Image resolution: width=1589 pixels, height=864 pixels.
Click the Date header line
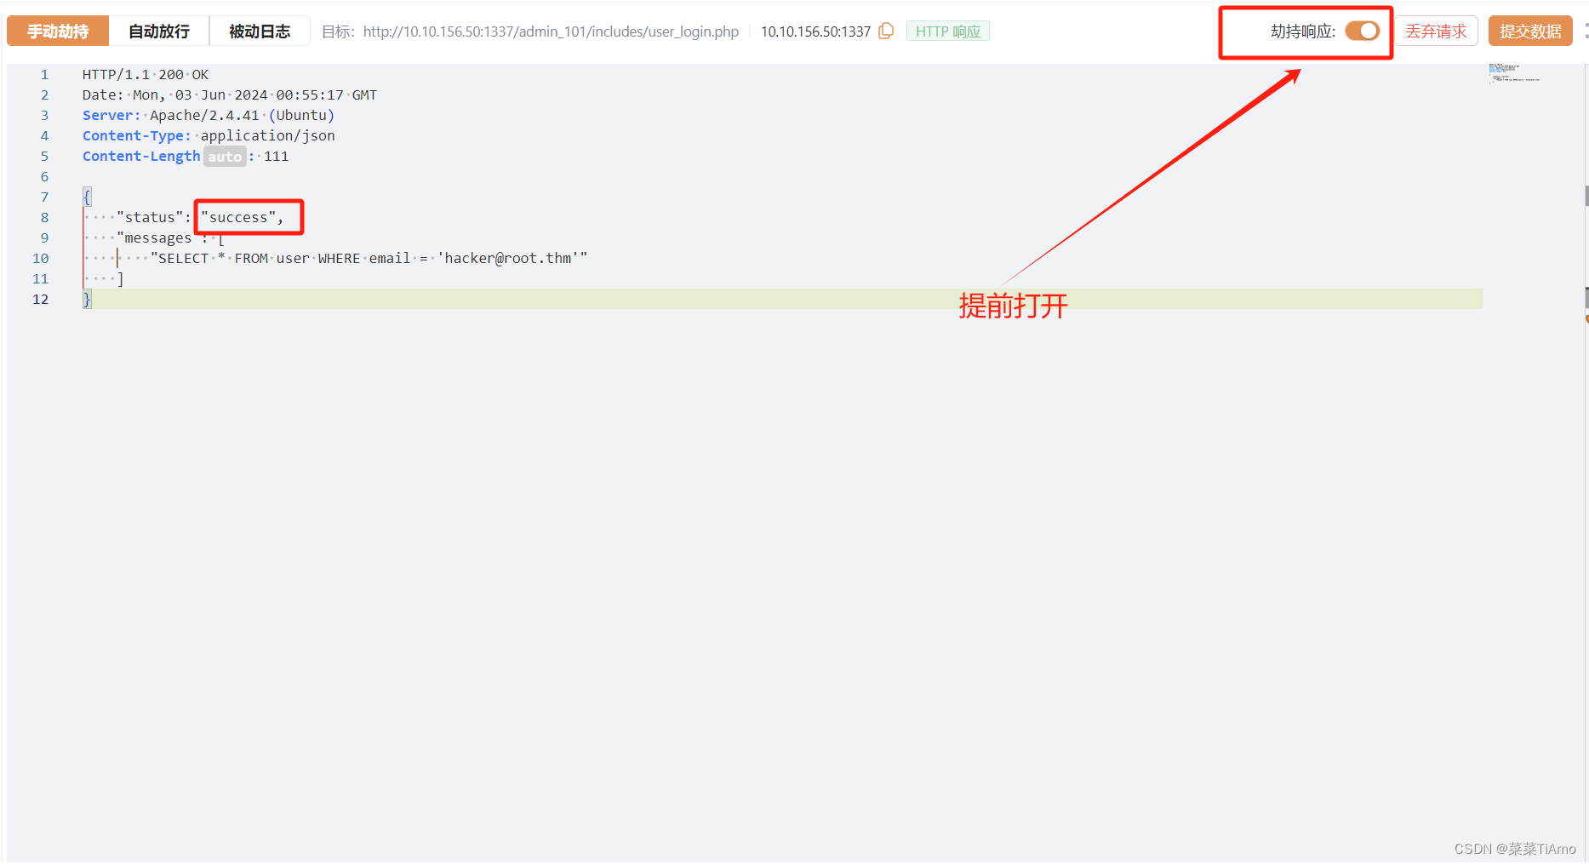(230, 95)
